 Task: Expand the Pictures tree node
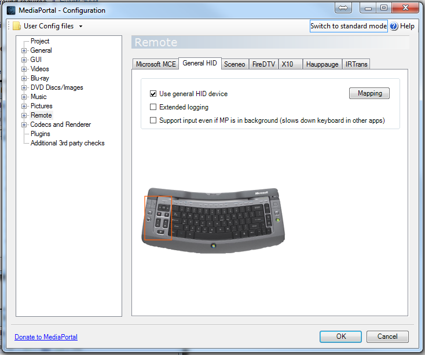tap(24, 106)
